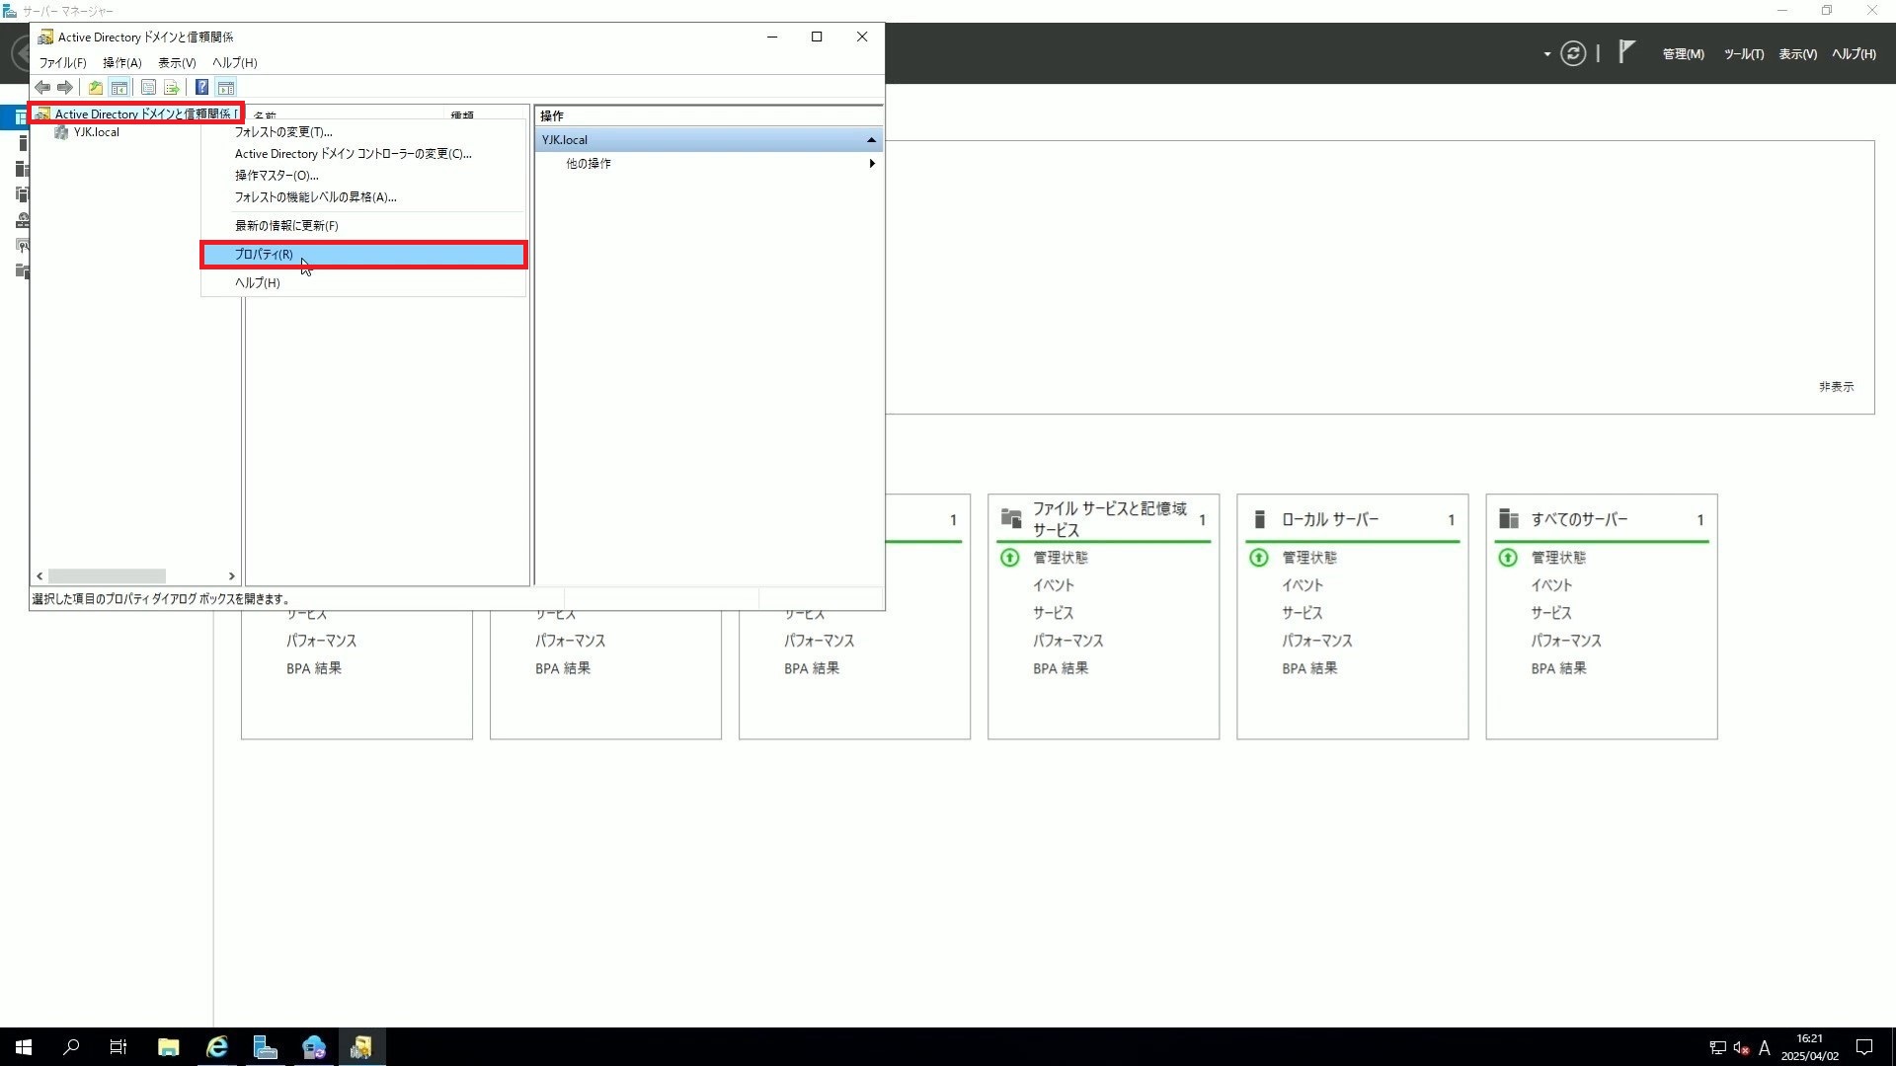The width and height of the screenshot is (1896, 1066).
Task: Choose 操作マスター(O)... from the context menu
Action: [363, 175]
